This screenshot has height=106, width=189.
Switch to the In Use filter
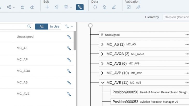pos(54,26)
